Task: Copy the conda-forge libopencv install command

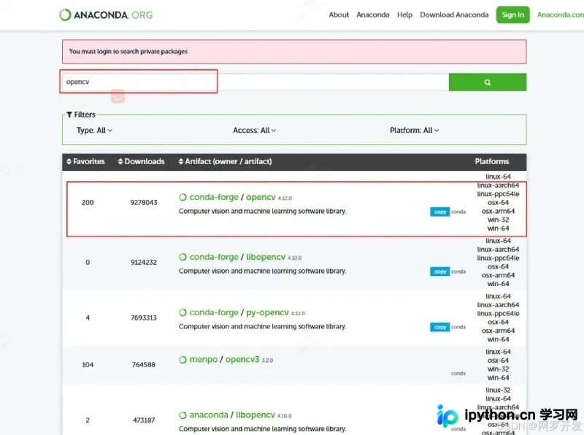Action: tap(440, 272)
